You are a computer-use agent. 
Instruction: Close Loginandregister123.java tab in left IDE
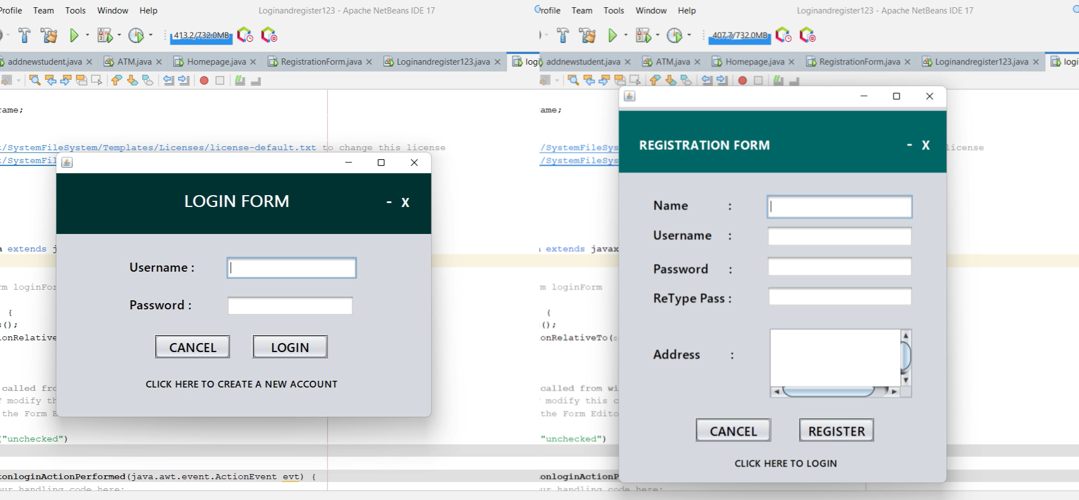(x=497, y=62)
